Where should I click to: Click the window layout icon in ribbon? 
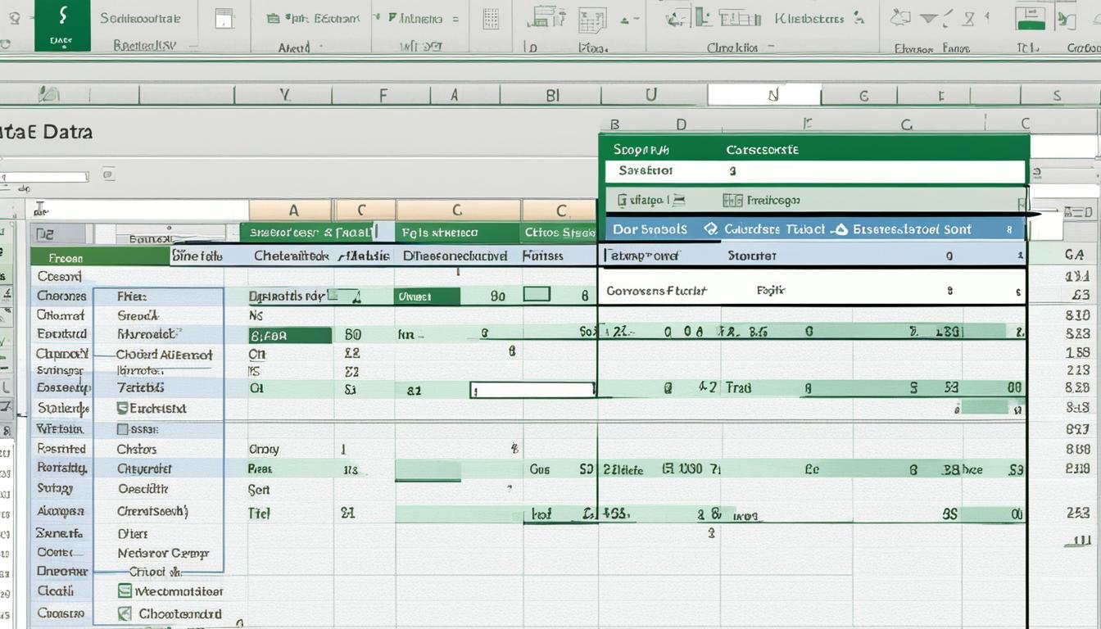pyautogui.click(x=224, y=18)
